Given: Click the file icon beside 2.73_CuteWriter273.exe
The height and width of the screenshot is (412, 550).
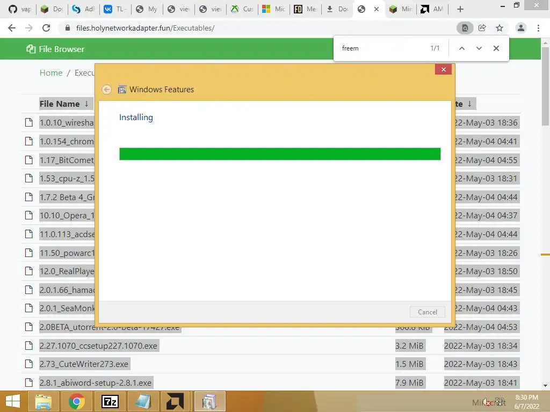Looking at the screenshot, I should (29, 364).
